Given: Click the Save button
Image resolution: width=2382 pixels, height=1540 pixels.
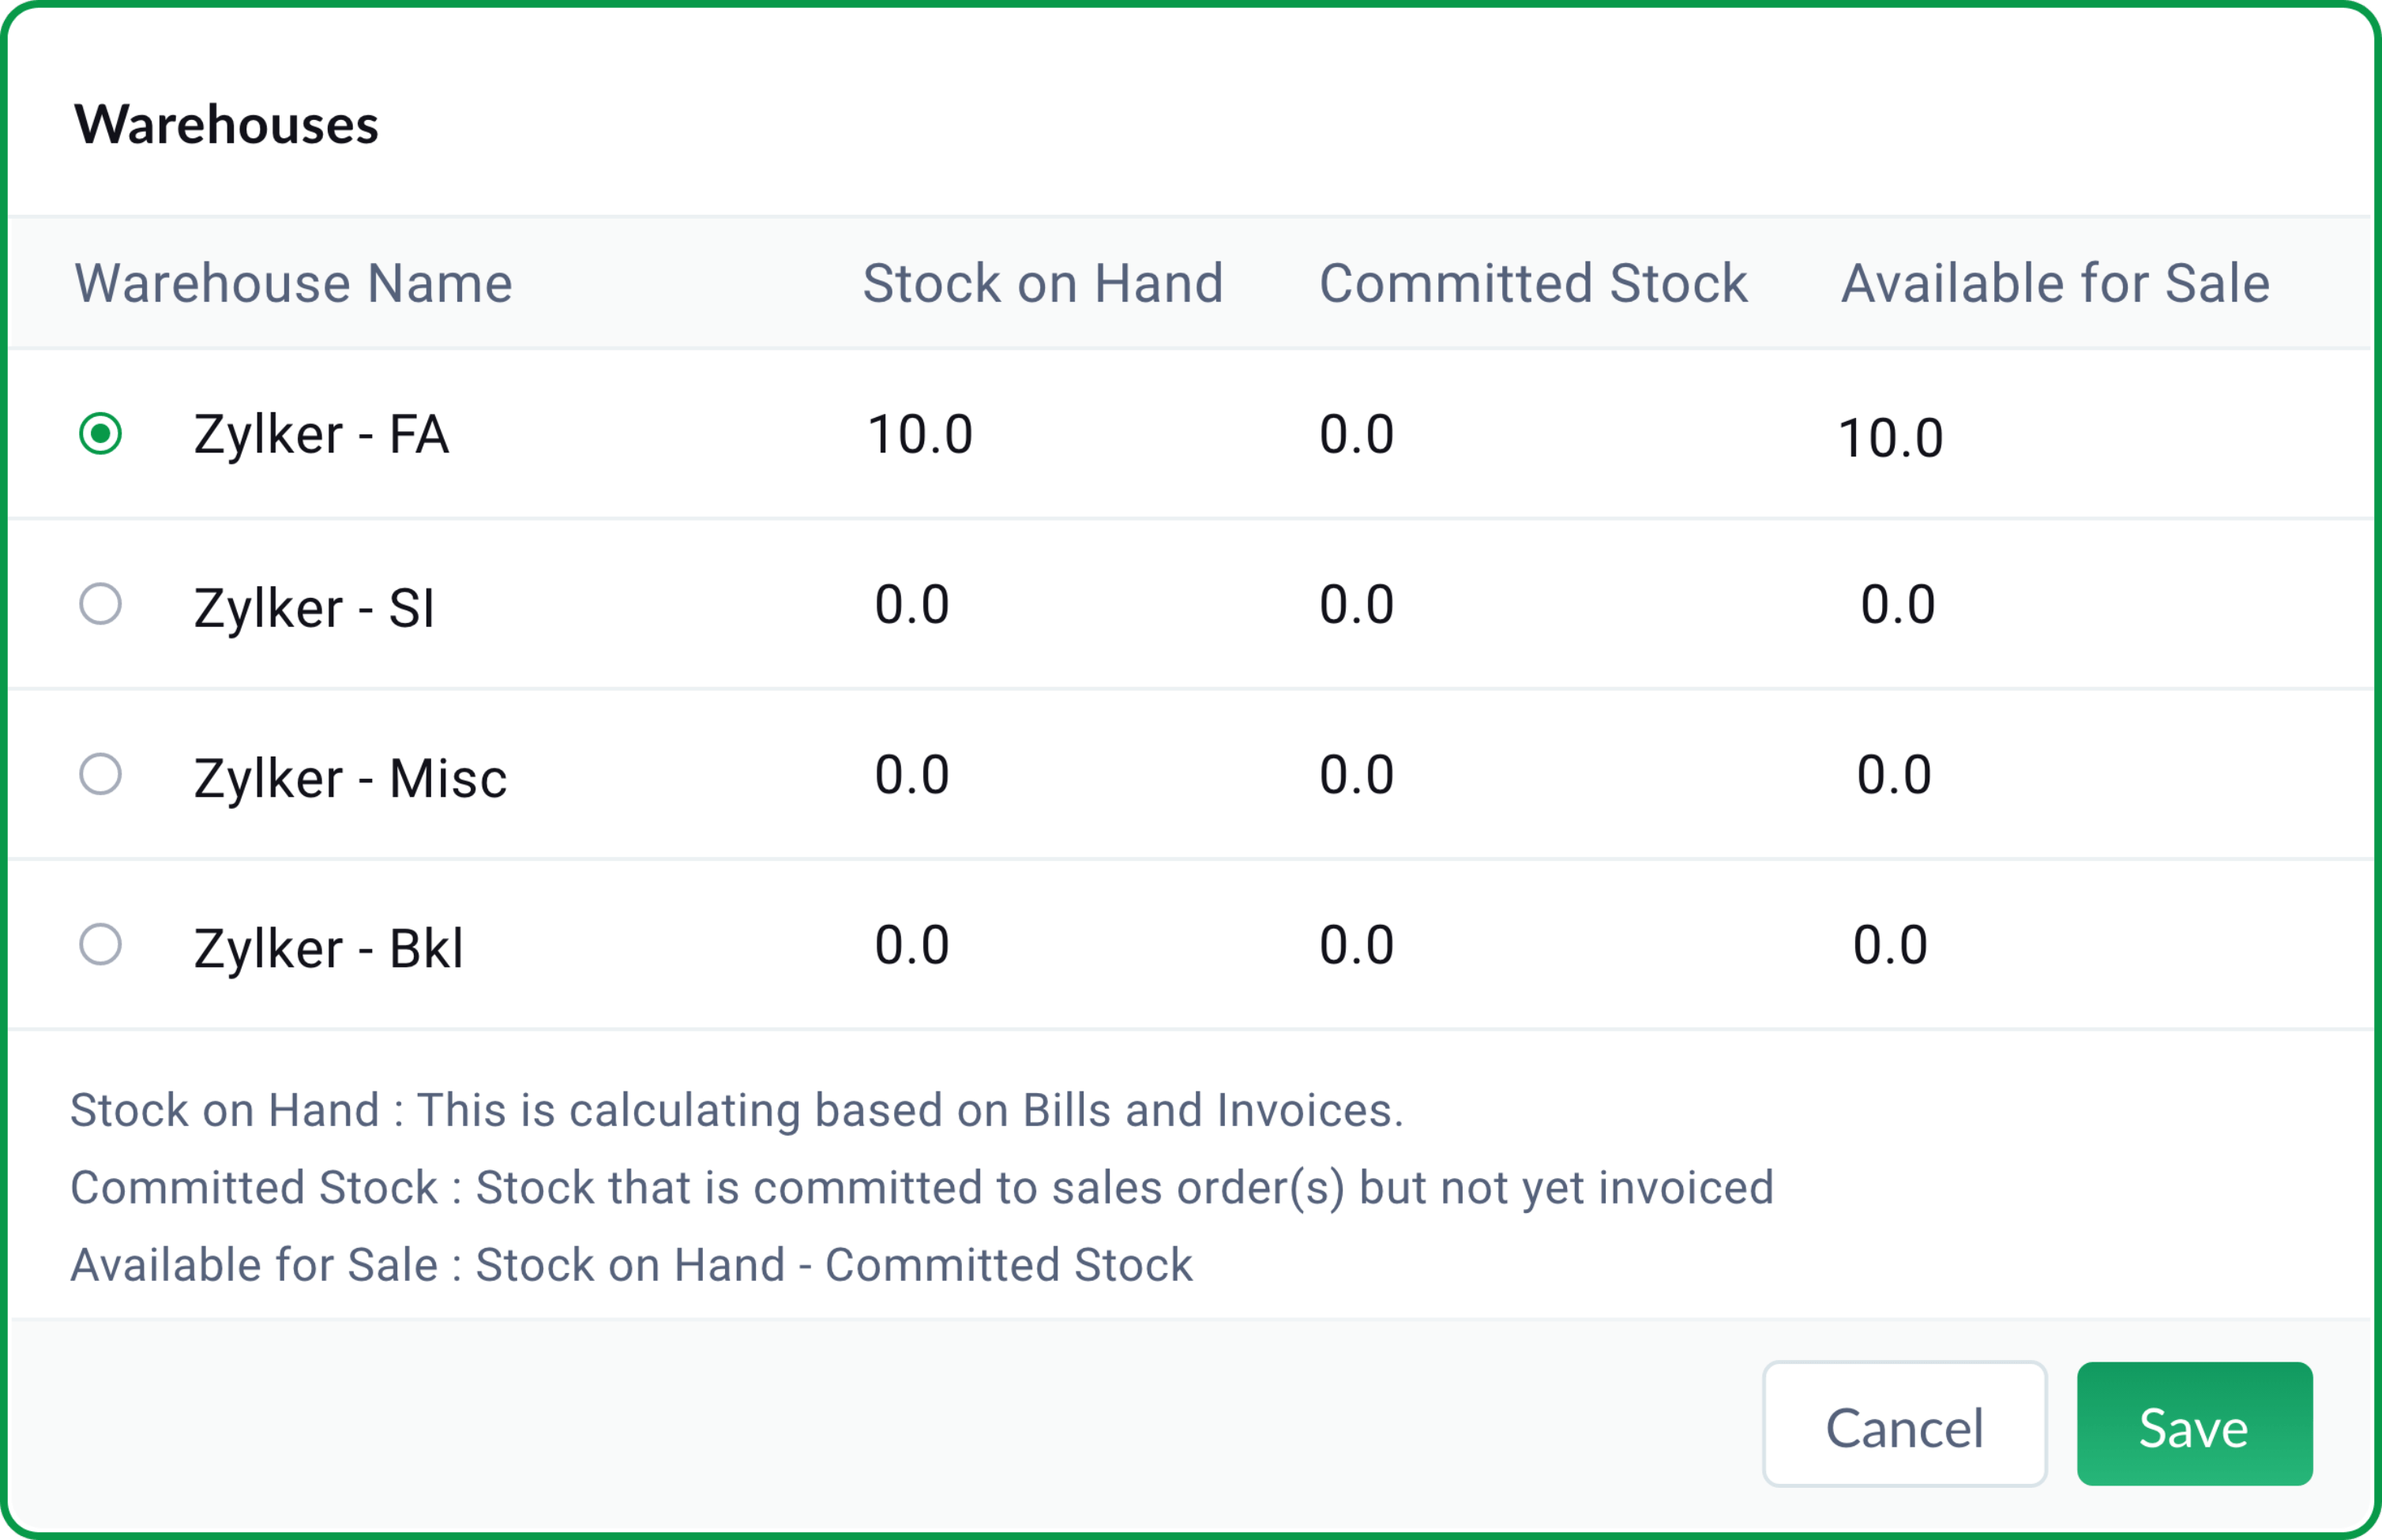Looking at the screenshot, I should [2194, 1426].
